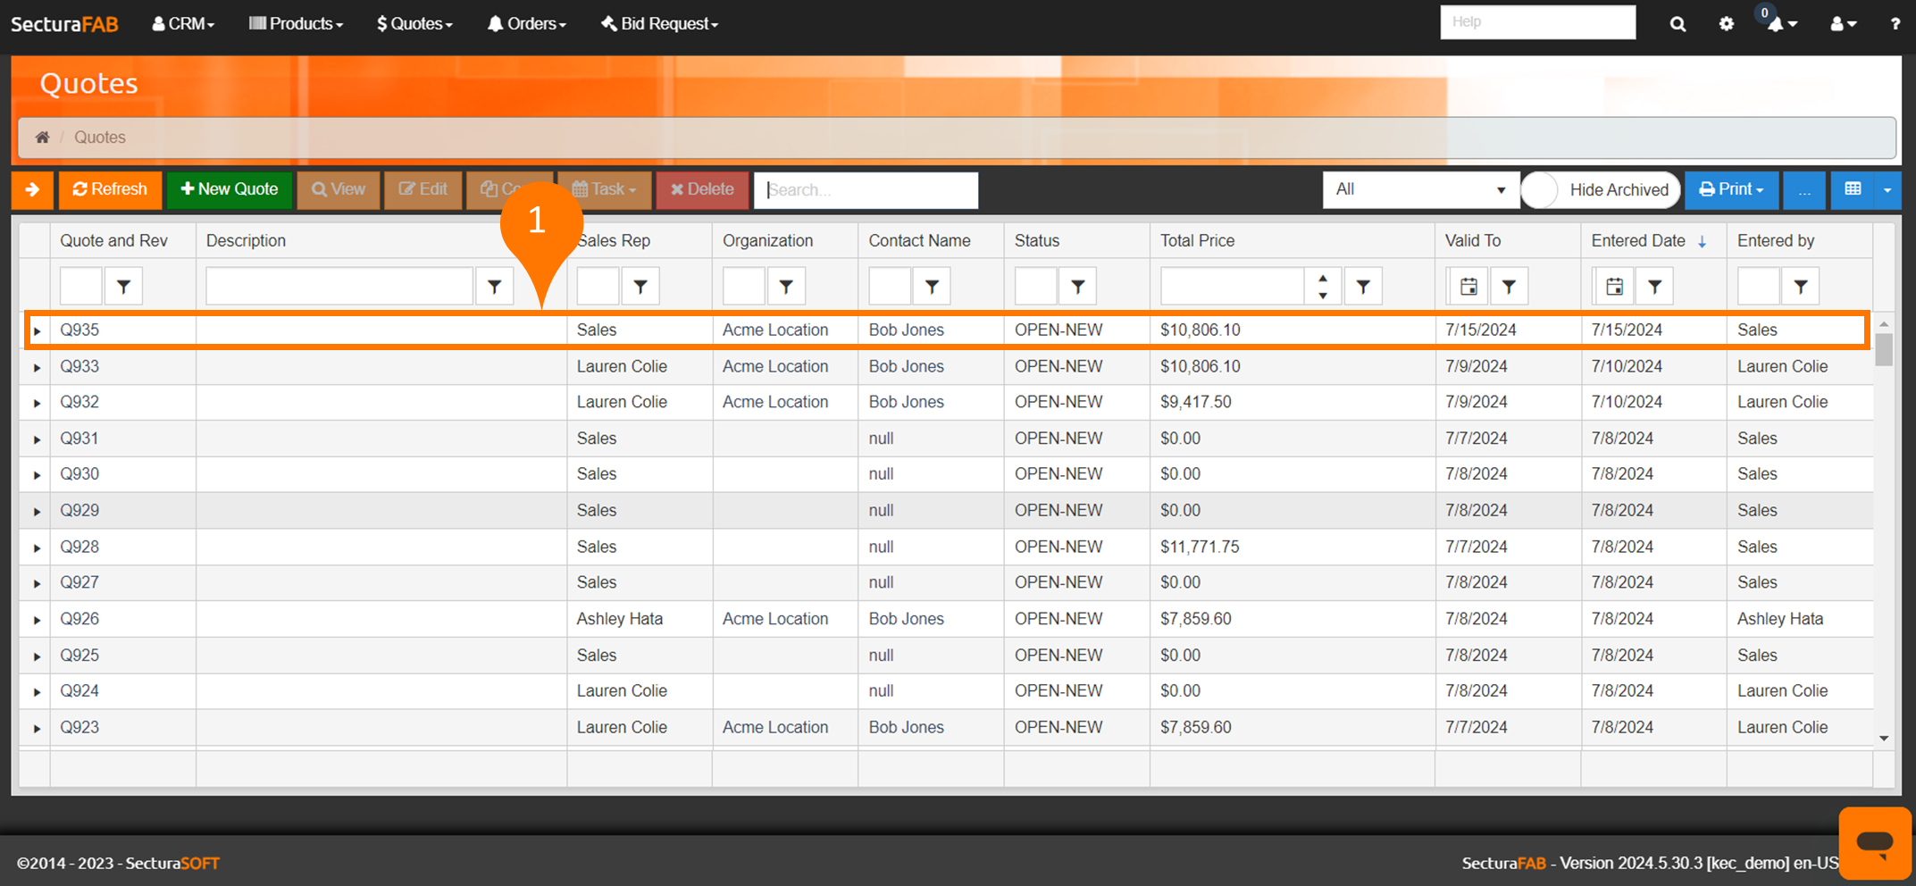Click the orange arrow panel icon
The height and width of the screenshot is (886, 1916).
click(32, 189)
